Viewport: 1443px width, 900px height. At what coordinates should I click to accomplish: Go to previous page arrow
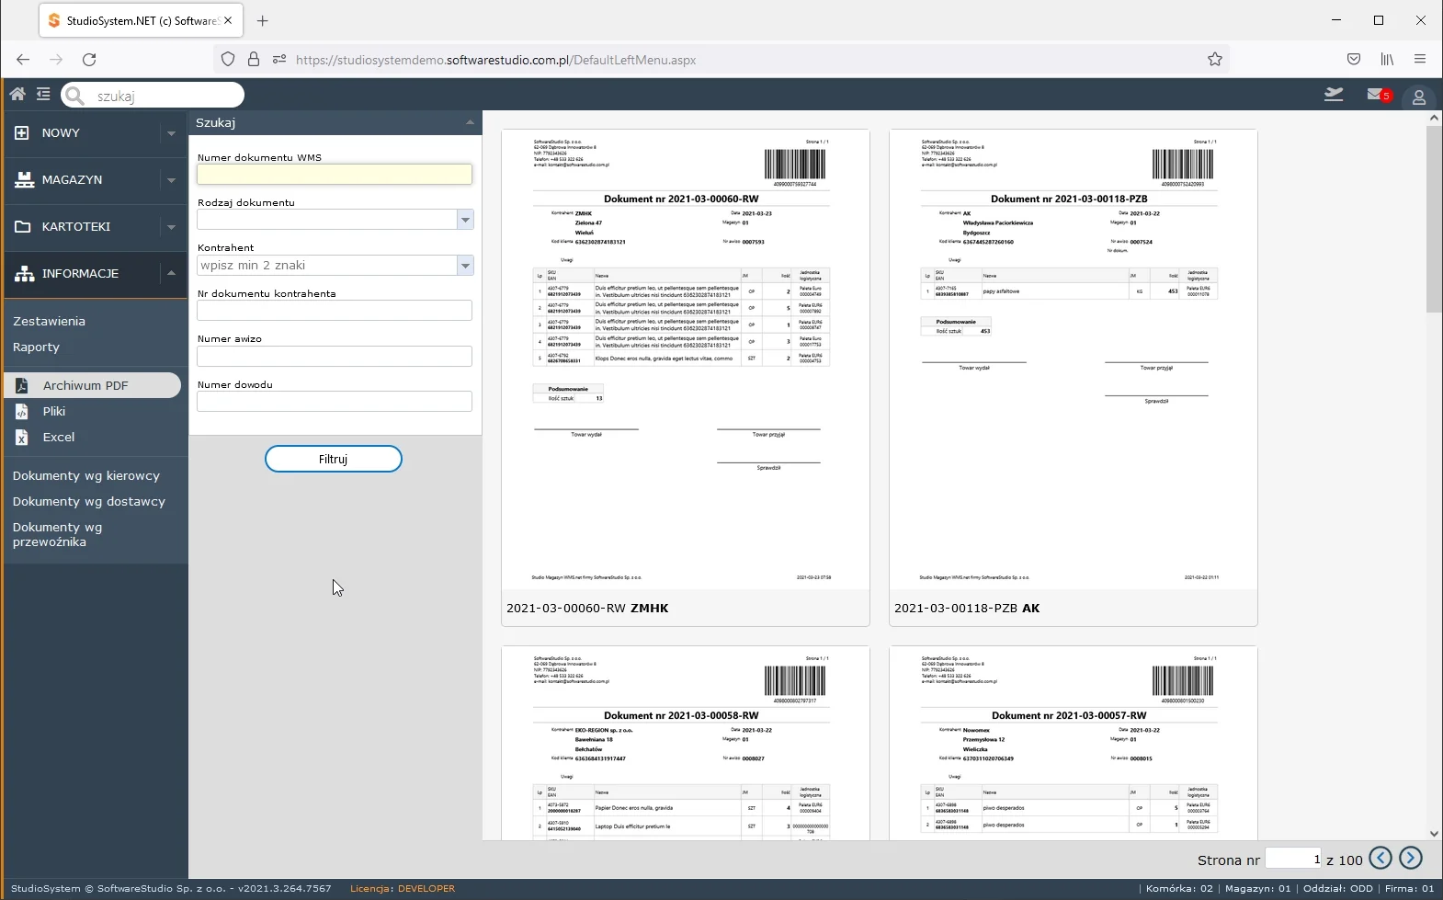pyautogui.click(x=1380, y=859)
